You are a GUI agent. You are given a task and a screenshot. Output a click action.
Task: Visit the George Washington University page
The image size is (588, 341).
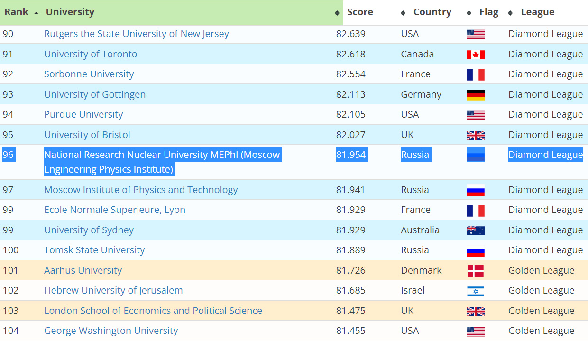click(x=111, y=331)
